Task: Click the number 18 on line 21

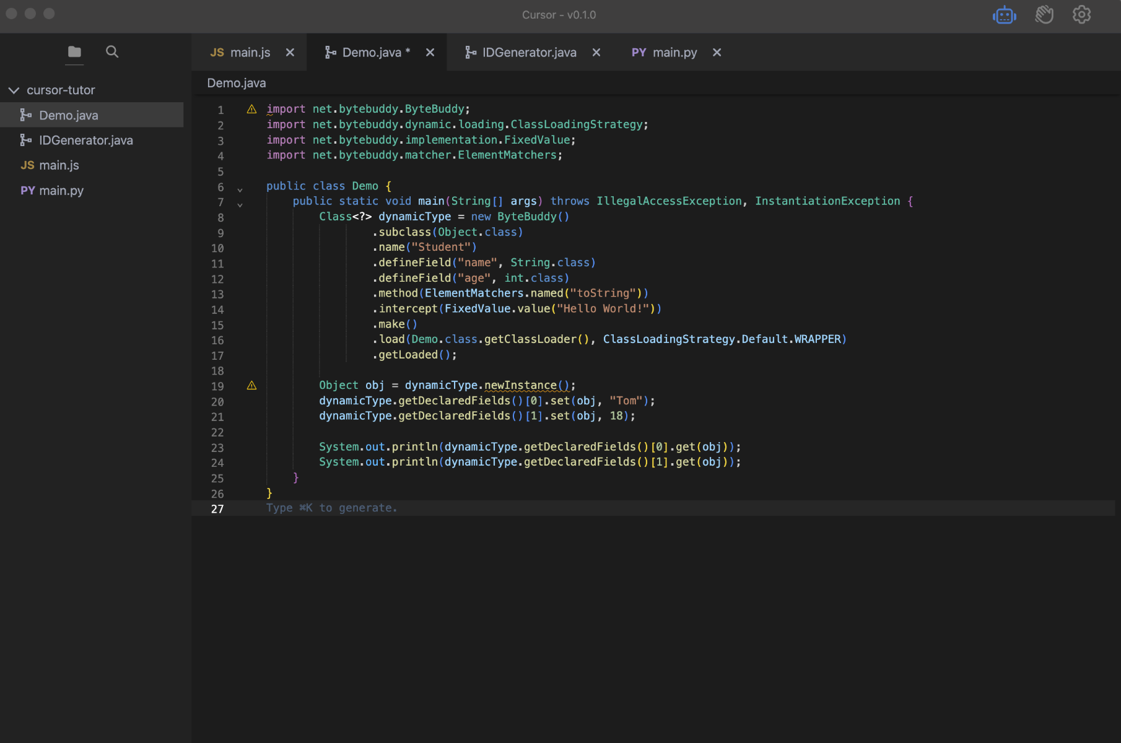Action: pyautogui.click(x=616, y=416)
